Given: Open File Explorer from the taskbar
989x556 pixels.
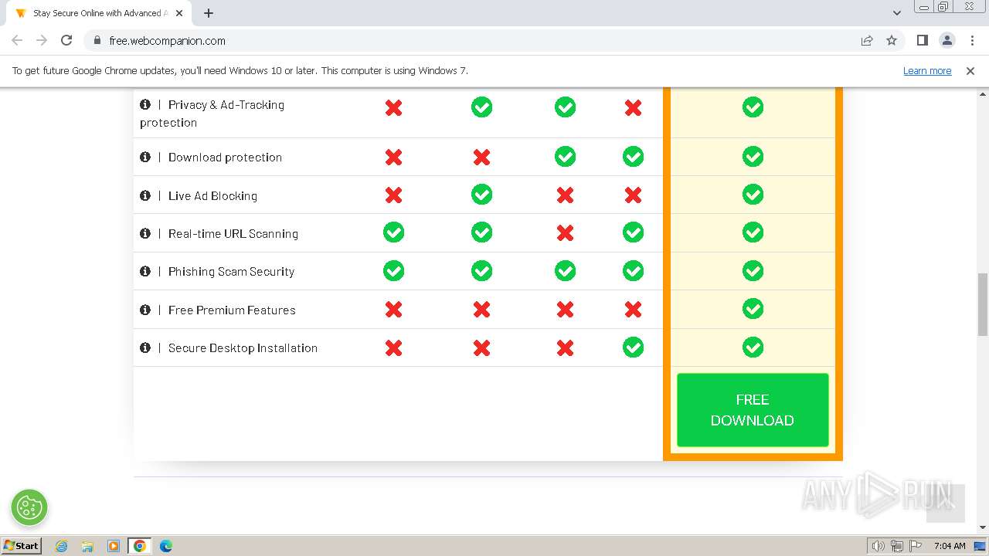Looking at the screenshot, I should [87, 546].
